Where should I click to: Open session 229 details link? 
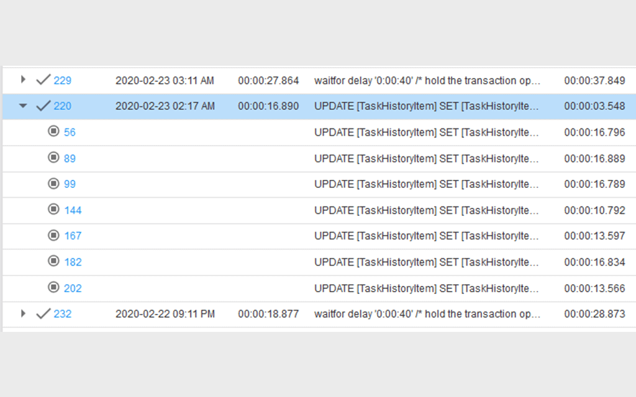(63, 80)
